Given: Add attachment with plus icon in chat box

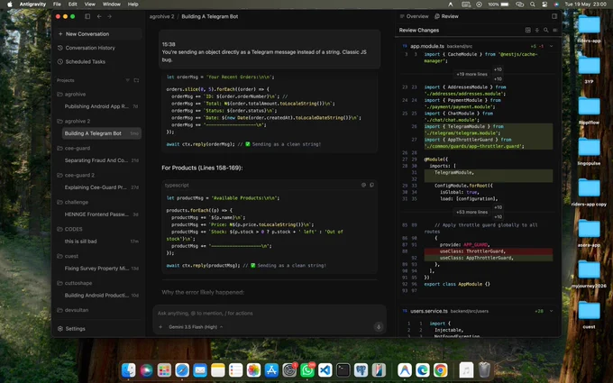Looking at the screenshot, I should coord(160,327).
